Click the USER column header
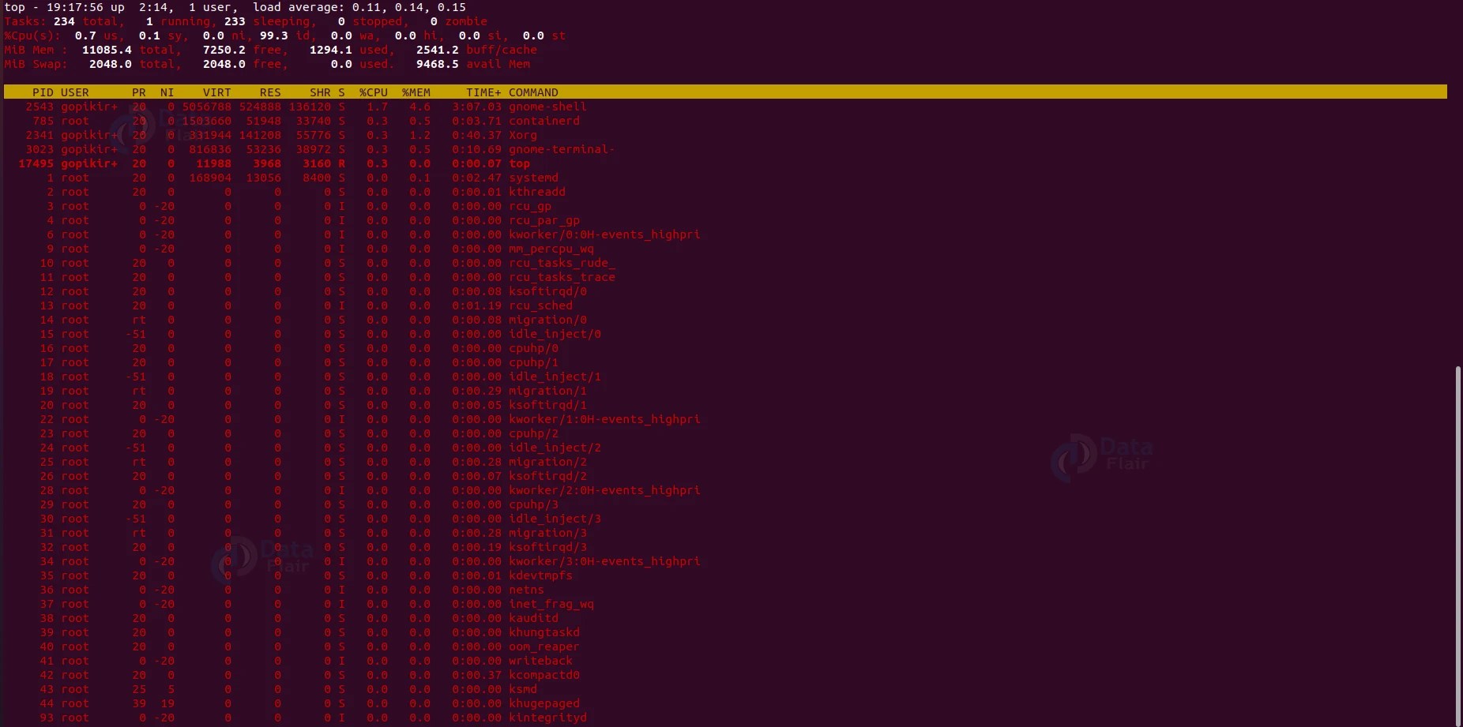 click(74, 92)
